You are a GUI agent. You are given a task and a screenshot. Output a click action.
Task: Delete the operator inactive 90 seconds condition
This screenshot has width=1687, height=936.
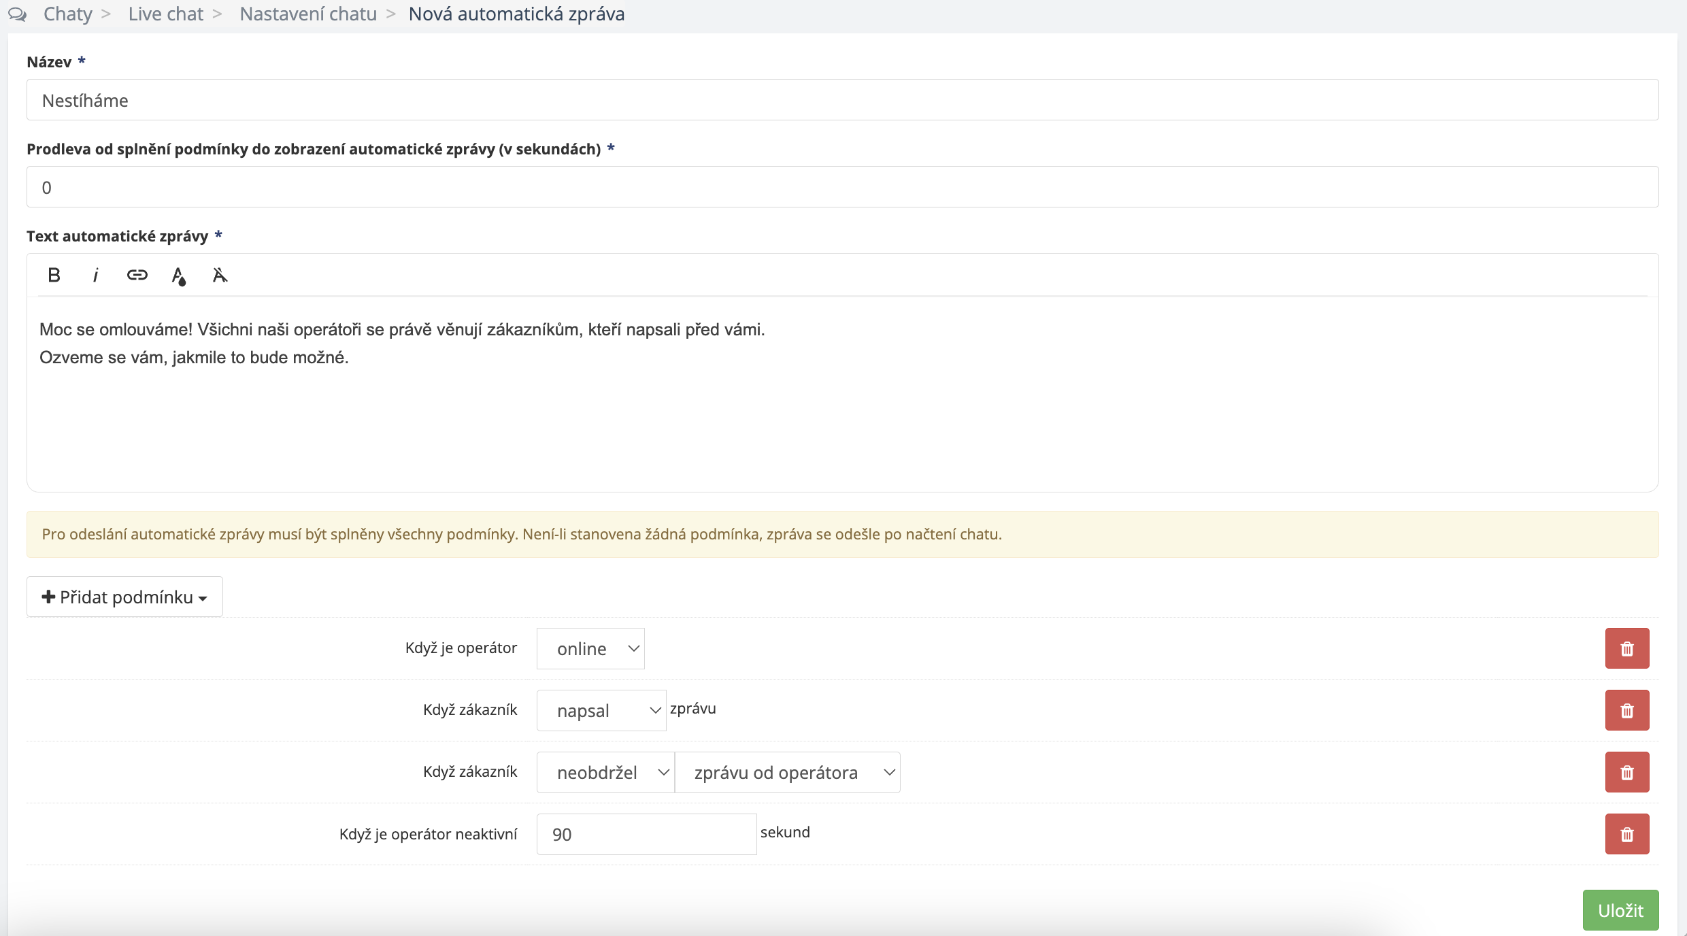pyautogui.click(x=1626, y=834)
